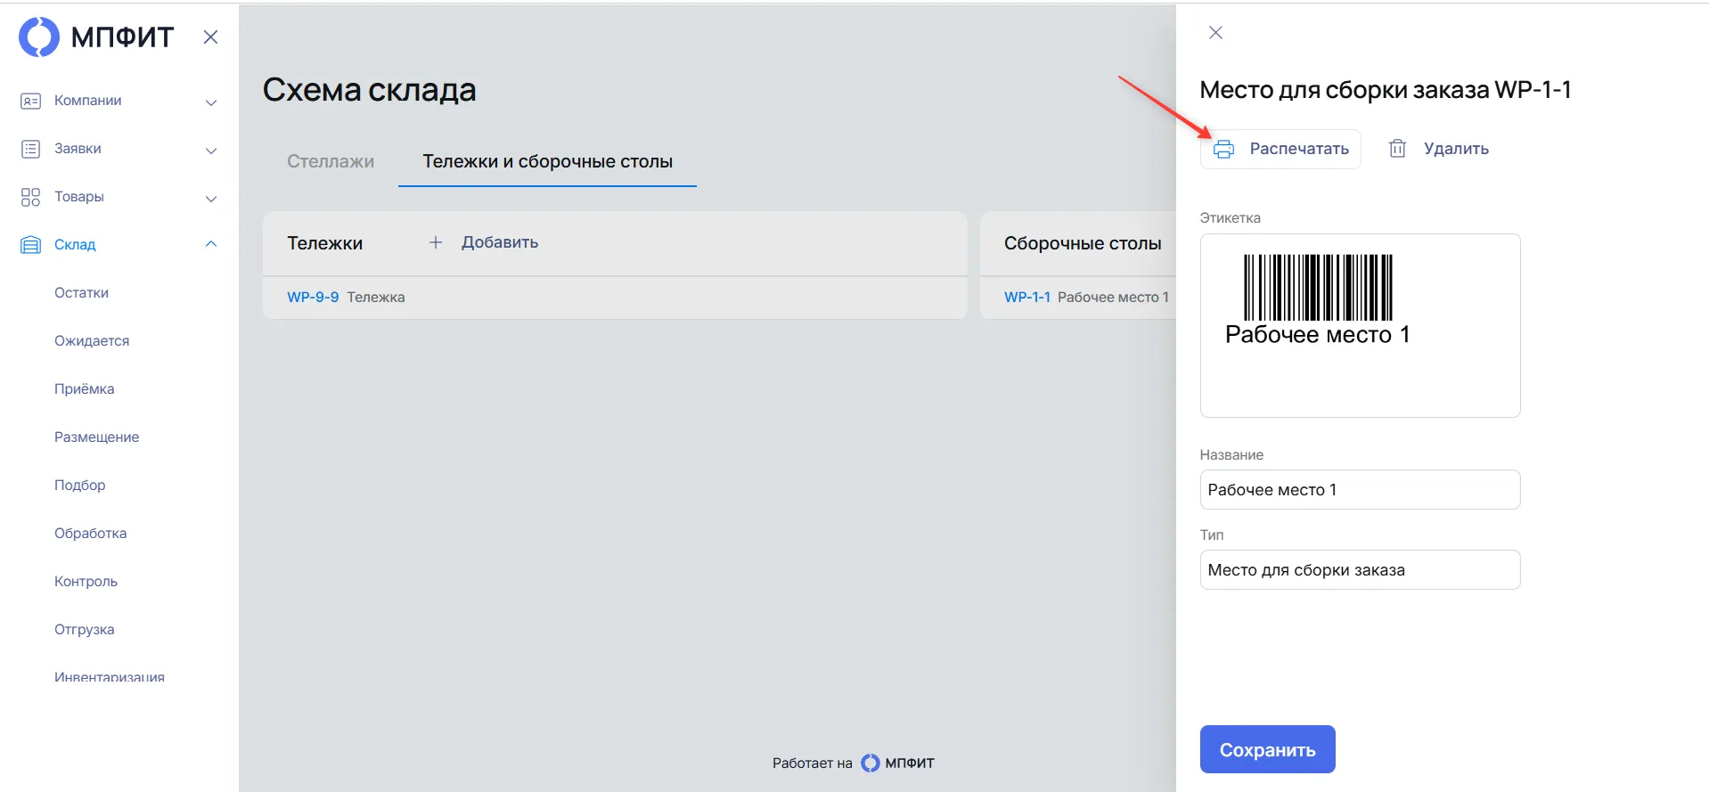Click the trash bin icon

[1397, 149]
